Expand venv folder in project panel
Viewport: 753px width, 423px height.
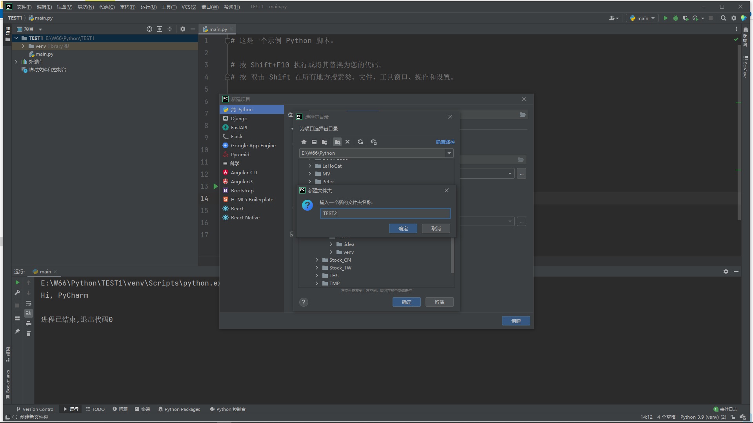23,46
